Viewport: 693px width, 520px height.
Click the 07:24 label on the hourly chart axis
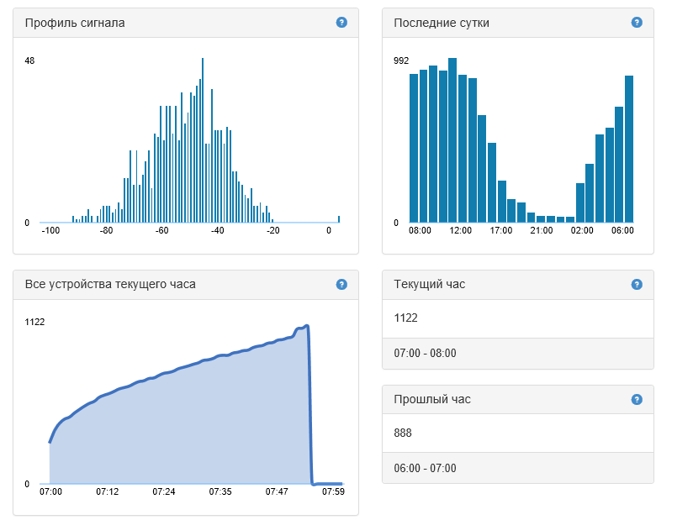163,491
